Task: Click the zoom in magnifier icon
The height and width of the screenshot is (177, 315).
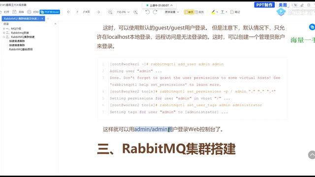Action: click(136, 12)
